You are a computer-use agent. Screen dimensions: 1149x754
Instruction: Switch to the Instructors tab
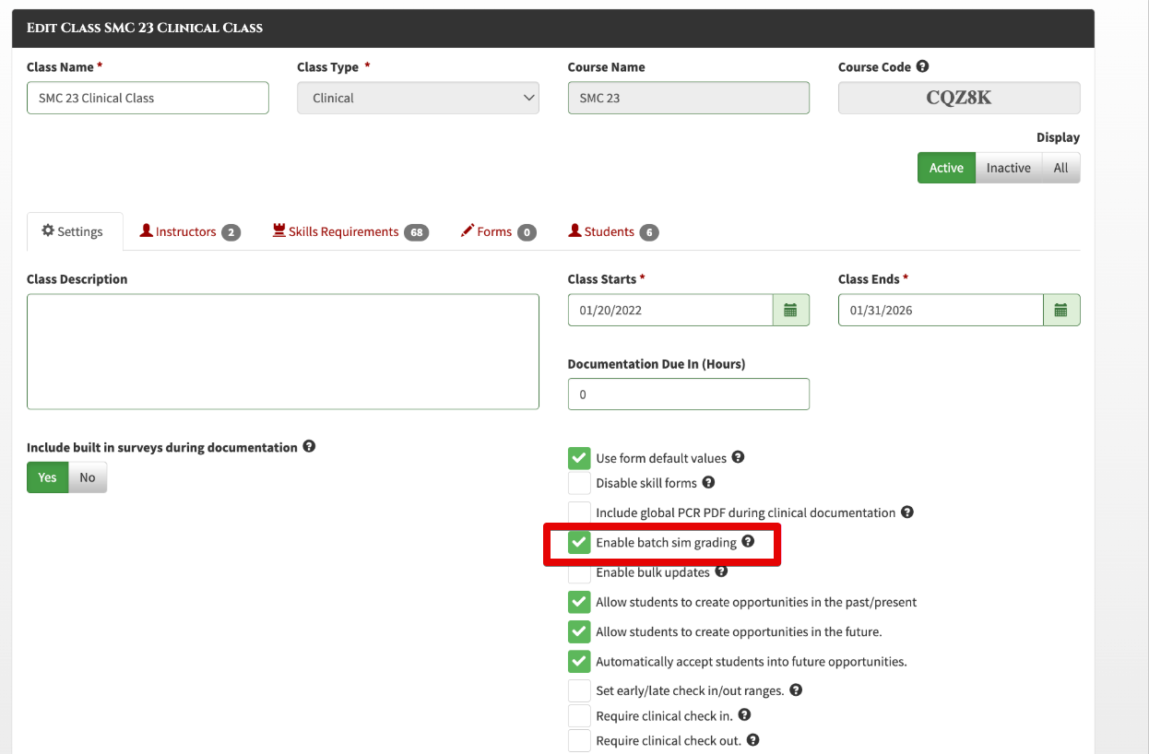[190, 231]
